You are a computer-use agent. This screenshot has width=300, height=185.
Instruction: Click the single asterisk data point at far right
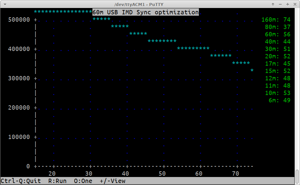252,71
